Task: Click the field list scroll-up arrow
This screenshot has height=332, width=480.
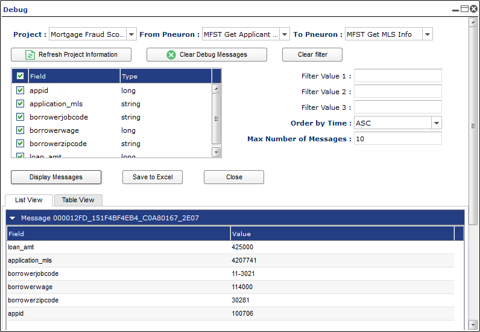Action: [x=216, y=89]
